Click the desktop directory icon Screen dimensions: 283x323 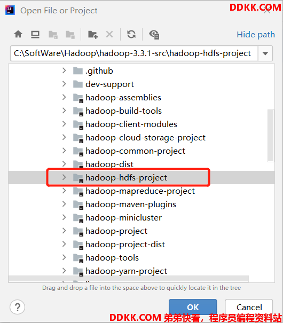pyautogui.click(x=35, y=34)
